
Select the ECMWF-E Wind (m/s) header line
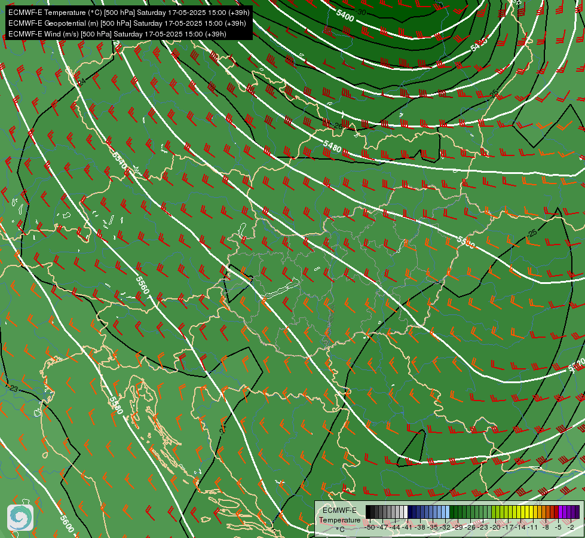pos(117,34)
